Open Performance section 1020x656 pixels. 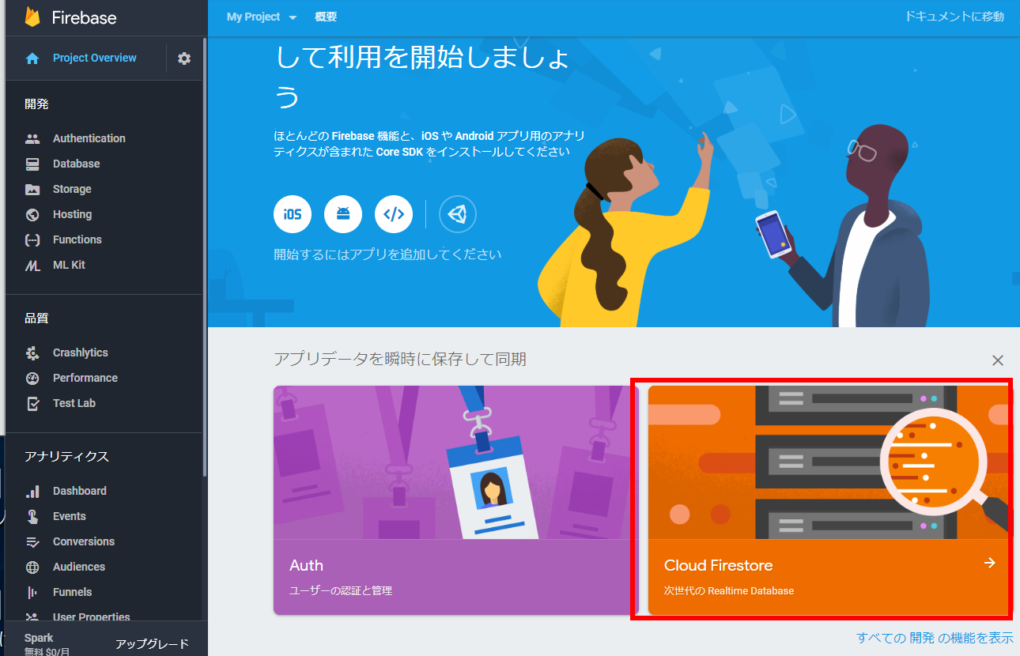coord(85,378)
